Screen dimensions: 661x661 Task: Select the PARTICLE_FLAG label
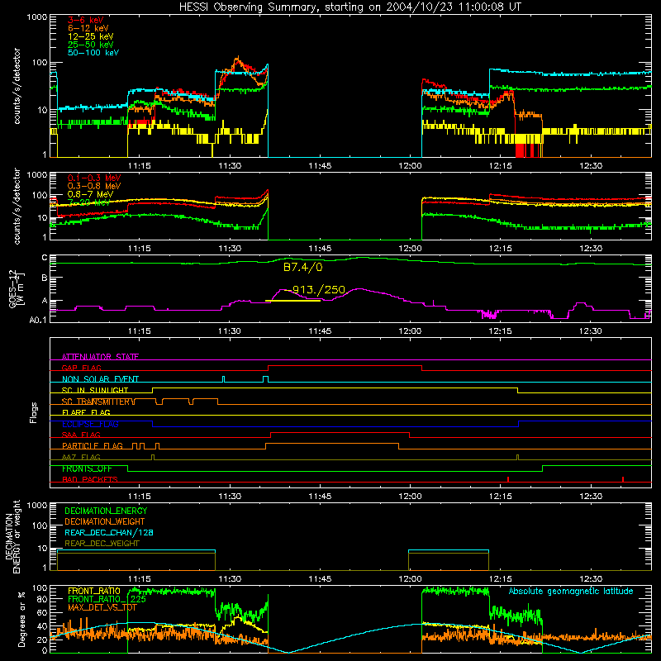pos(93,445)
